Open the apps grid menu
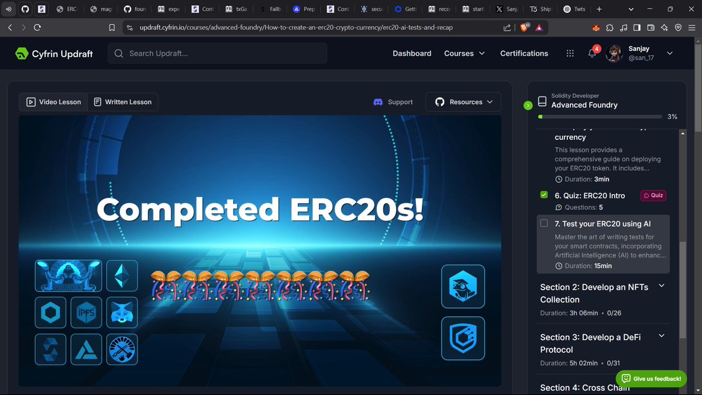 coord(570,53)
